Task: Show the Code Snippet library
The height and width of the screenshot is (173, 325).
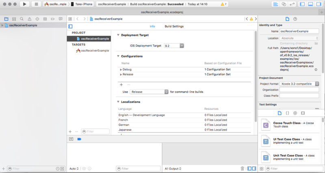Action: coord(287,113)
